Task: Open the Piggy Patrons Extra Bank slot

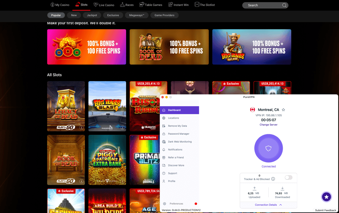Action: pyautogui.click(x=107, y=160)
